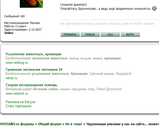Open the user avatar image

[31, 4]
